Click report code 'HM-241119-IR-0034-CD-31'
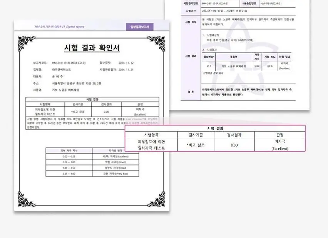The image size is (328, 238). [69, 63]
